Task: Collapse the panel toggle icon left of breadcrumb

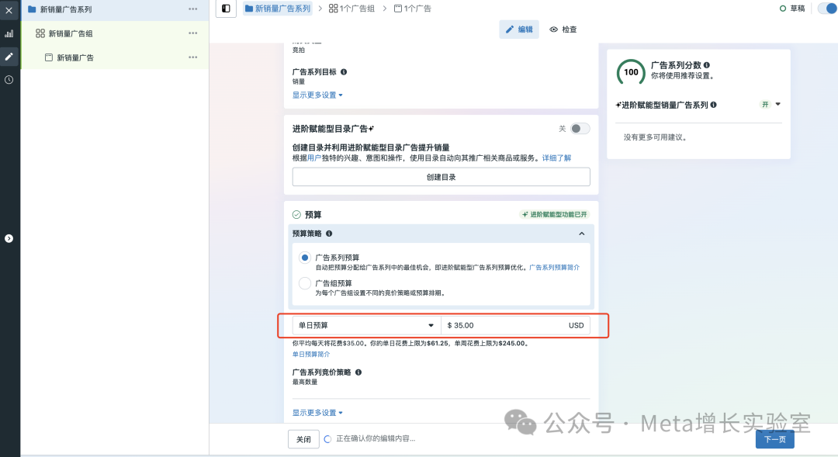Action: click(225, 9)
